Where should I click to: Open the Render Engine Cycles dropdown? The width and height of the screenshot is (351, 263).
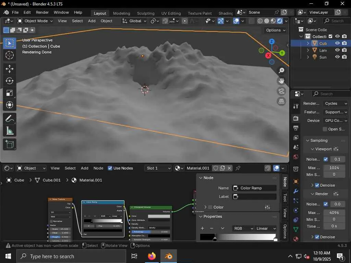coord(336,103)
